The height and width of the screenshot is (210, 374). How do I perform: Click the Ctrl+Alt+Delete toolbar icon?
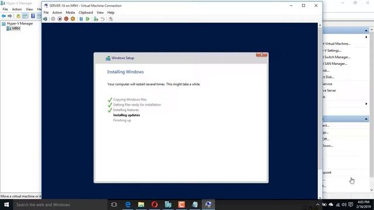(x=45, y=19)
